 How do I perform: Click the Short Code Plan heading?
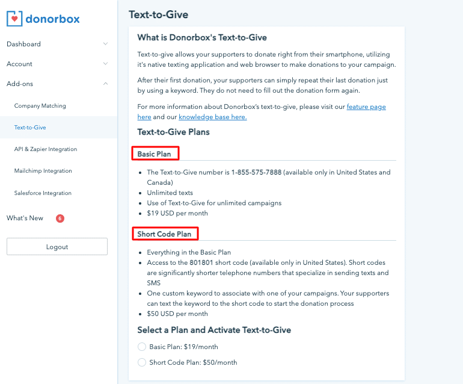pyautogui.click(x=165, y=234)
